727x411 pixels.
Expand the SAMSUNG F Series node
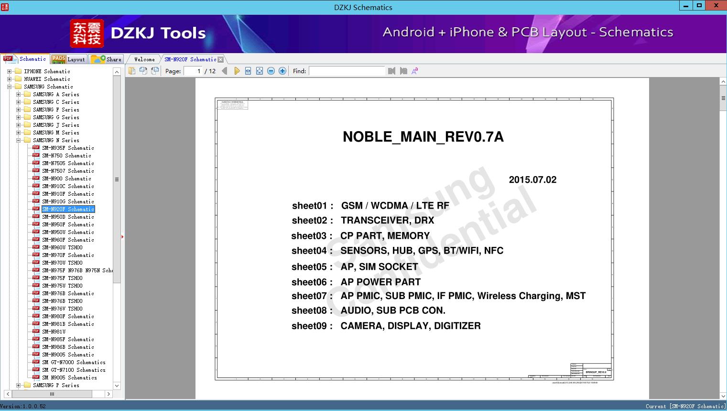pyautogui.click(x=18, y=110)
